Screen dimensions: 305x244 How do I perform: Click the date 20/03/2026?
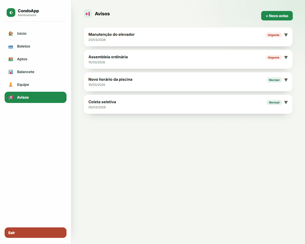[x=97, y=40]
